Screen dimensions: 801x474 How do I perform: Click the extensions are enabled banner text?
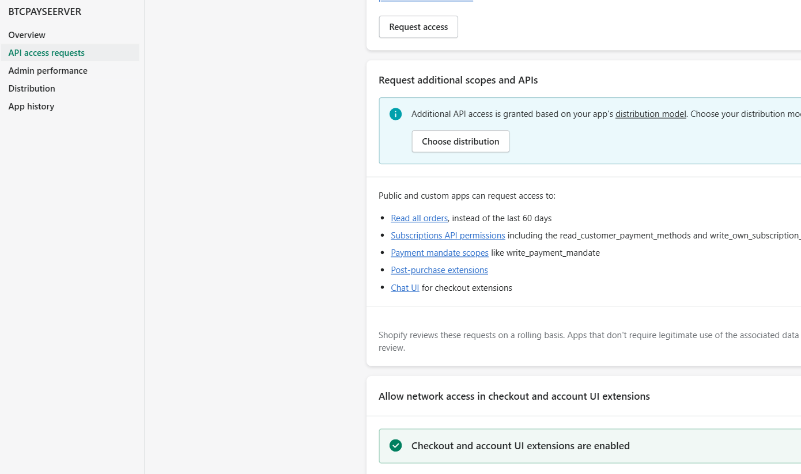point(520,446)
